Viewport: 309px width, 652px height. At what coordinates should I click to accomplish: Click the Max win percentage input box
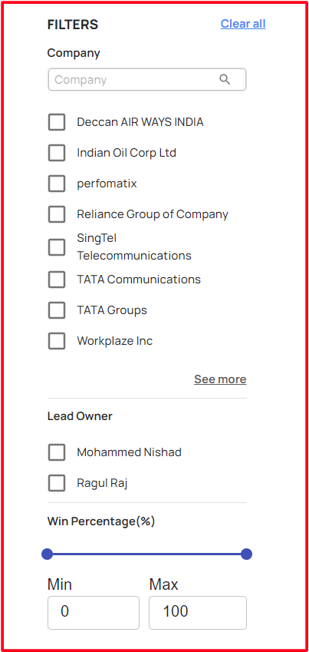pos(198,613)
